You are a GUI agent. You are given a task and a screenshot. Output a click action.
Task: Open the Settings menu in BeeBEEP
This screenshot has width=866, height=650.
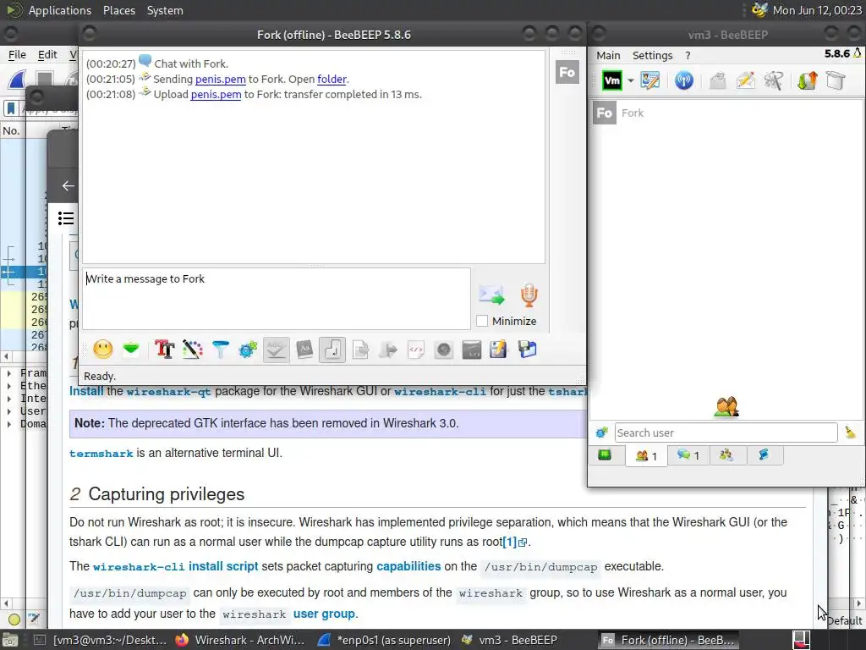pos(652,55)
